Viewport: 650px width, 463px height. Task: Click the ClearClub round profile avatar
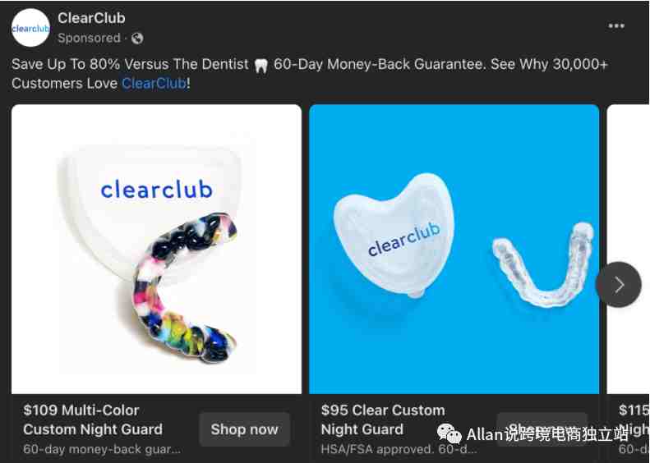click(x=30, y=28)
